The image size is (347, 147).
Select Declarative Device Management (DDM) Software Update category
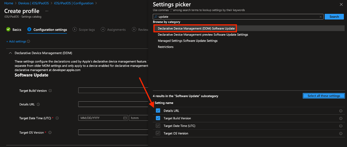[x=196, y=28]
